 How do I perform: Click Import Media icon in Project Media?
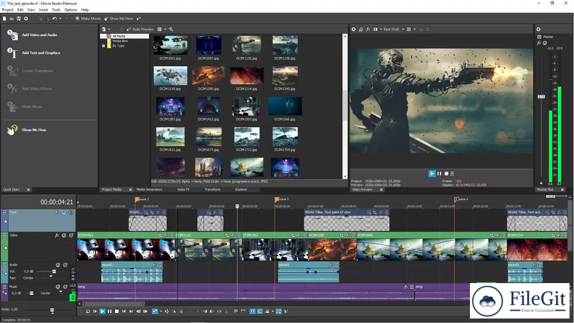click(104, 29)
